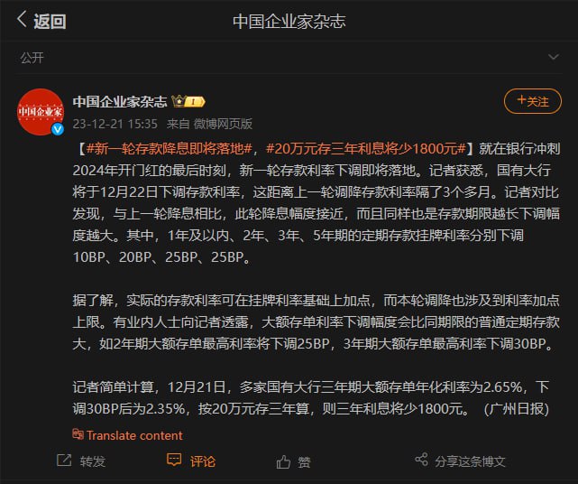Click Translate content link
The image size is (578, 484).
134,435
